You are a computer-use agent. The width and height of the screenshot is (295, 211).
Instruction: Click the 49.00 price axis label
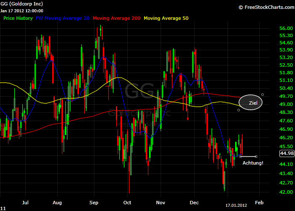coord(286,104)
